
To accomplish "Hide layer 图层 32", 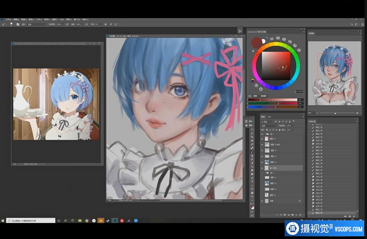I will click(262, 139).
